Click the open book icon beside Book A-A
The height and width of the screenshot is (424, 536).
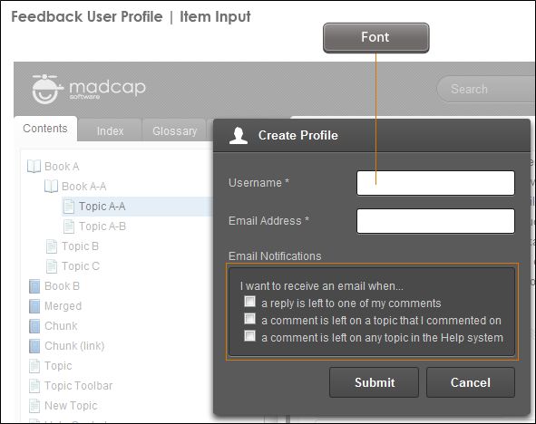51,187
